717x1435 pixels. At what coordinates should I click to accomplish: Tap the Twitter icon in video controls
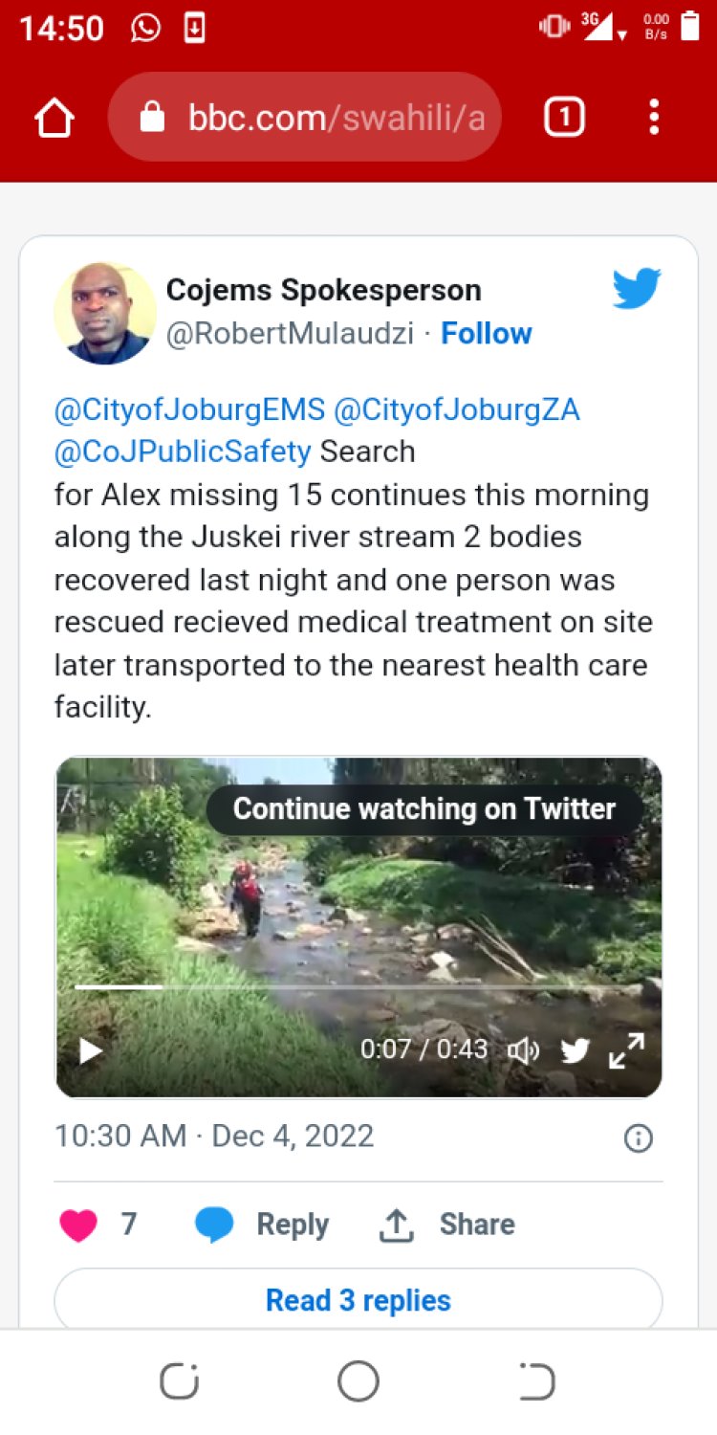pyautogui.click(x=575, y=1050)
